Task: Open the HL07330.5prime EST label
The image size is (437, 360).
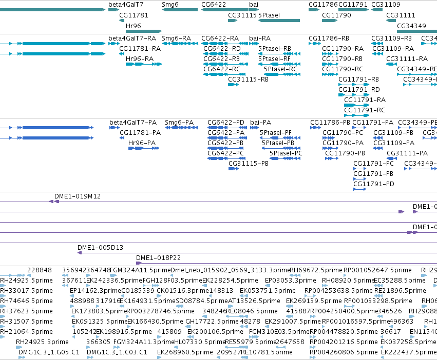Action: (200, 342)
